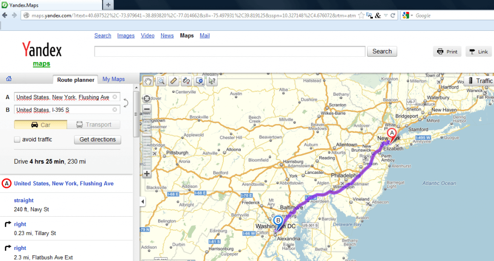Zoom in with the plus button
494x261 pixels.
click(x=147, y=173)
